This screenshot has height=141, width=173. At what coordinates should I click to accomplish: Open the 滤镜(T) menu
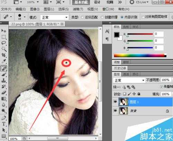[x=78, y=9]
